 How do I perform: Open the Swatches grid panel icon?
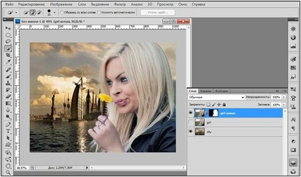coord(293,68)
